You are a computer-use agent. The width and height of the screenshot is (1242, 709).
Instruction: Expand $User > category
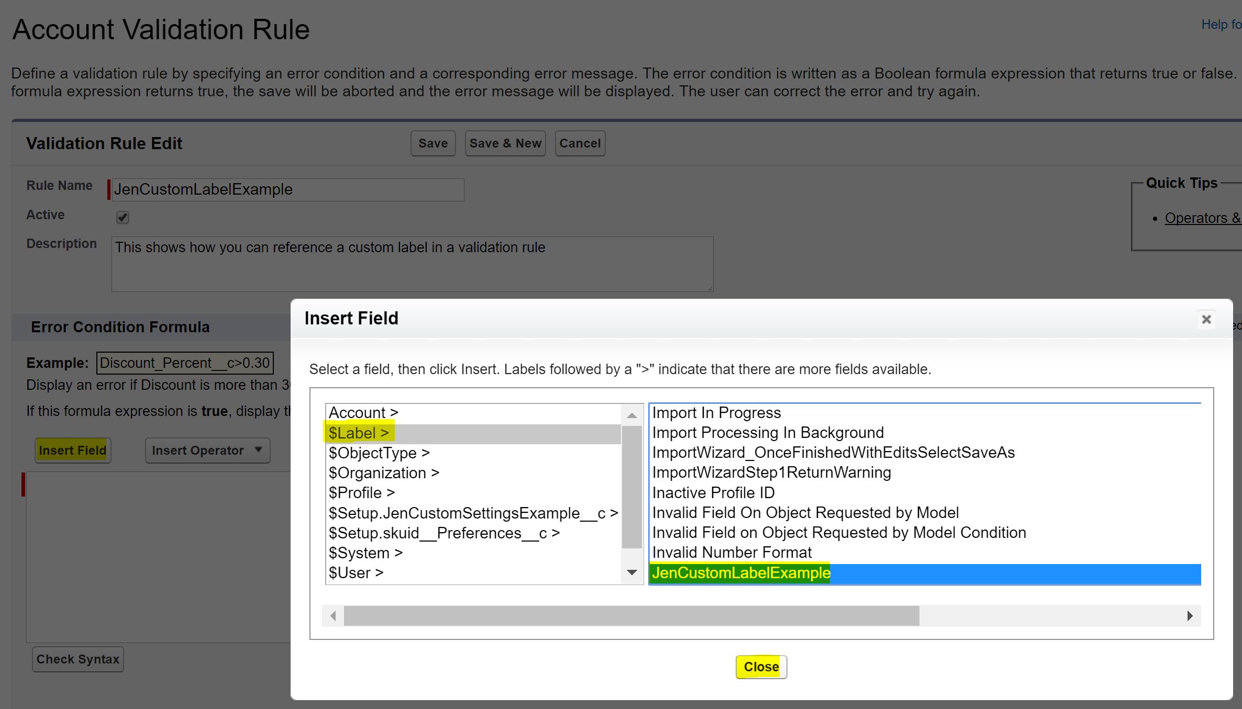point(473,573)
